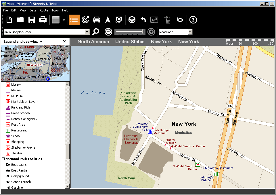Click the Rest Area legend icon
The image size is (276, 195).
(8, 125)
